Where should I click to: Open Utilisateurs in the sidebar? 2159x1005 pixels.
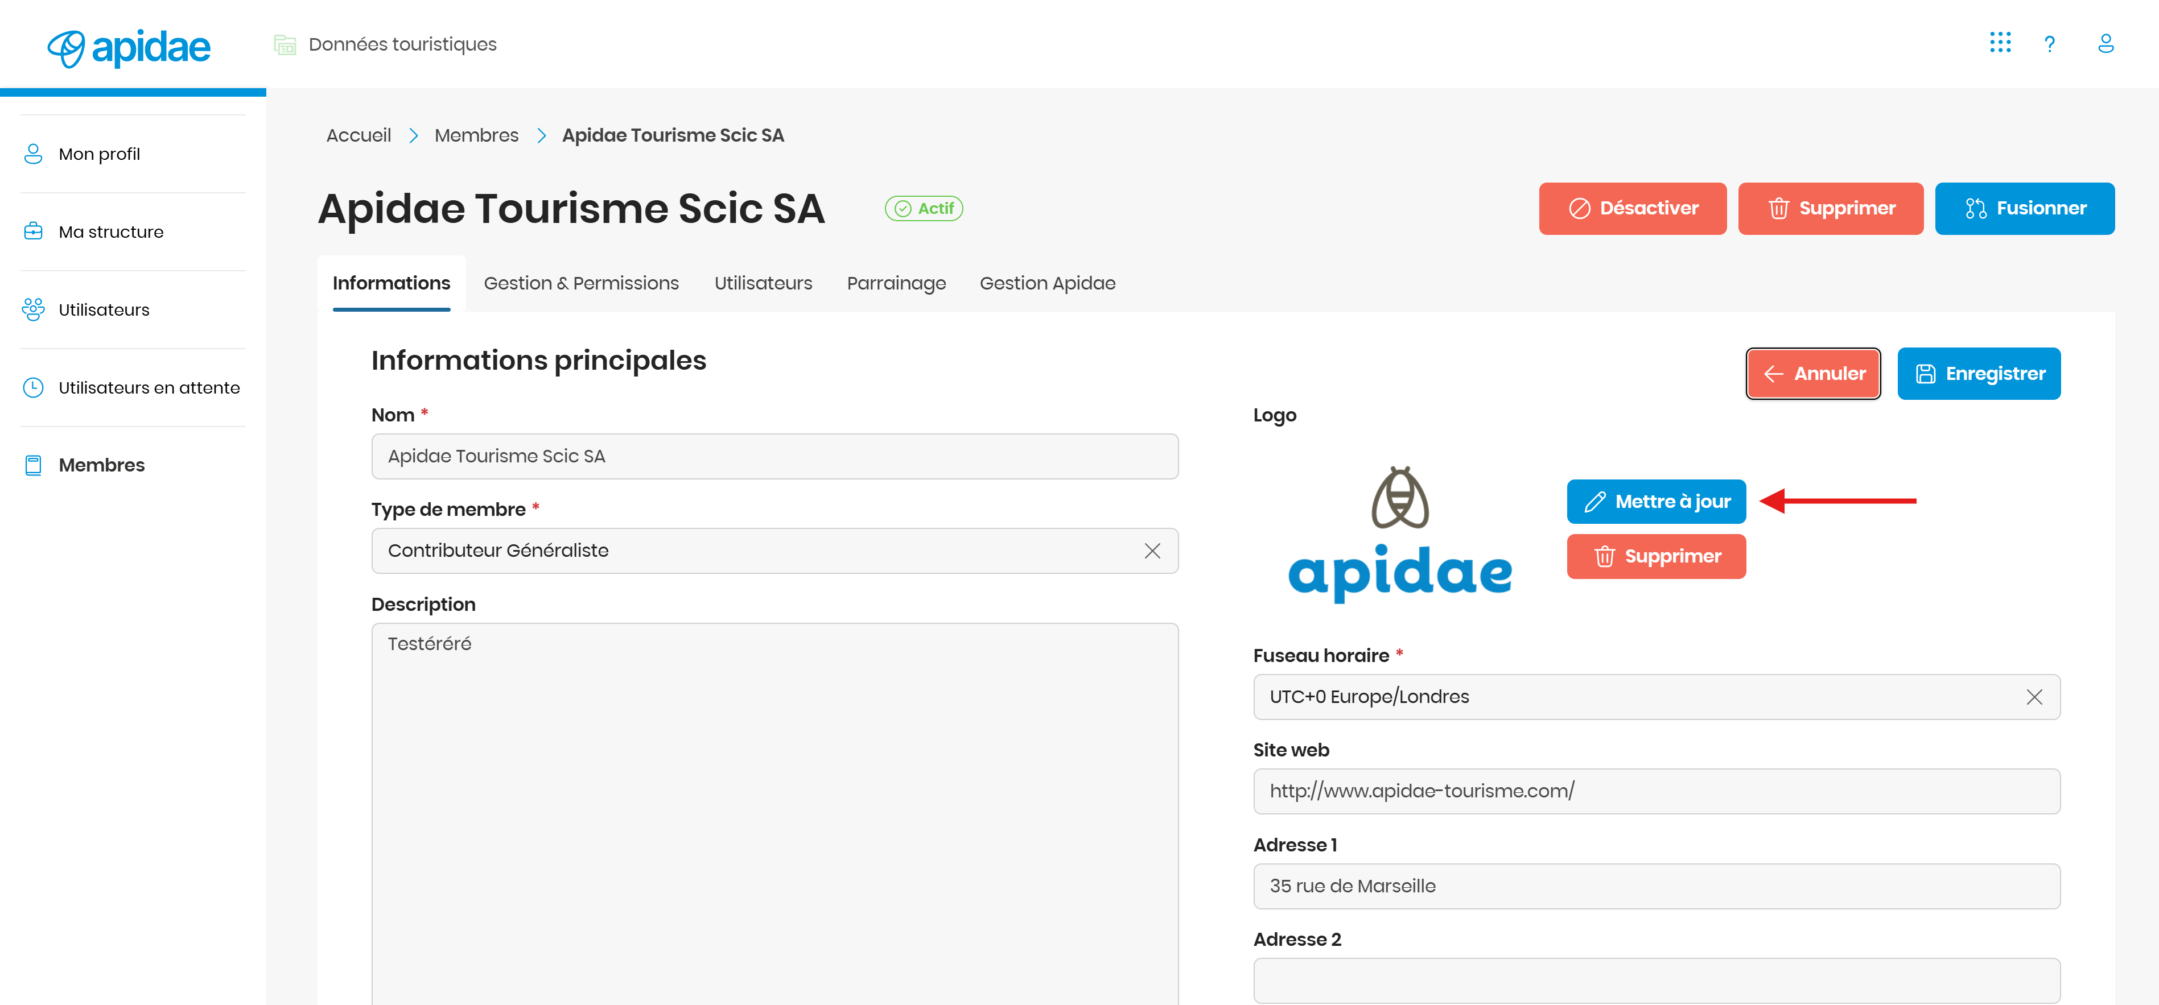pyautogui.click(x=133, y=310)
